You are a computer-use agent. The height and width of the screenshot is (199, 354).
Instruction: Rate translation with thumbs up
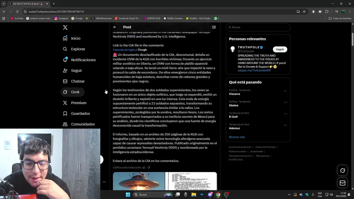pyautogui.click(x=144, y=167)
